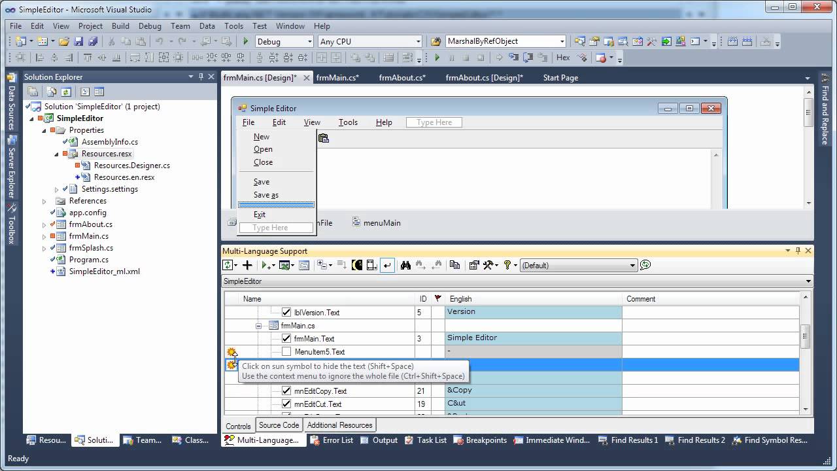Switch to the Start Page tab
Image resolution: width=837 pixels, height=471 pixels.
click(560, 77)
